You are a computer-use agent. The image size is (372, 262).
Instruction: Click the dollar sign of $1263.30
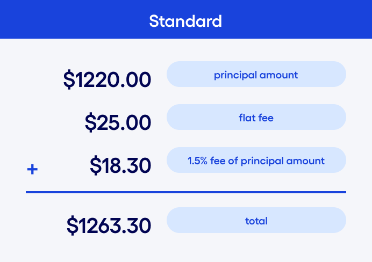click(73, 225)
